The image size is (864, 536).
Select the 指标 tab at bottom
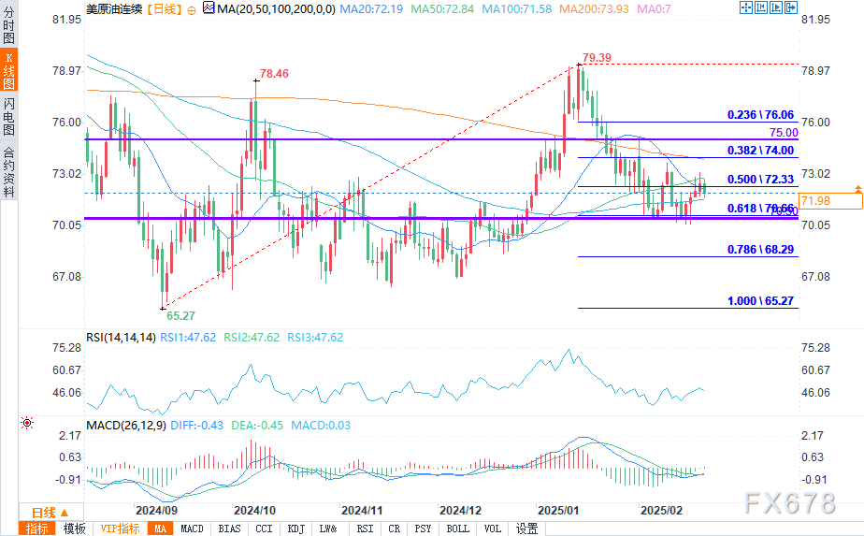click(38, 529)
